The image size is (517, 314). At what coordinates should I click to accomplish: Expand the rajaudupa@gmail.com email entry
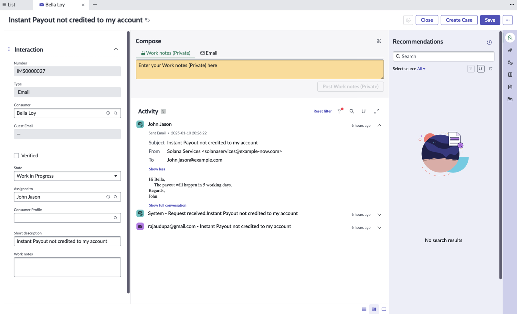coord(379,228)
